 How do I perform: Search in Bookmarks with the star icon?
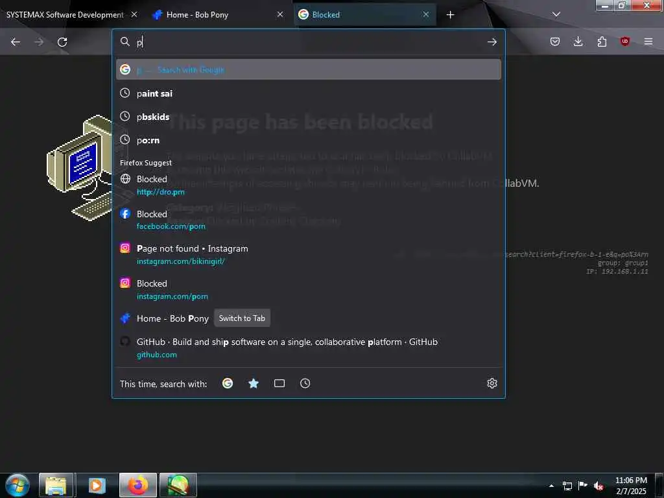click(254, 383)
